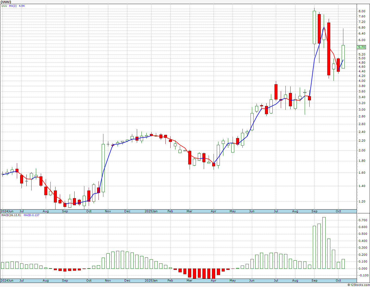Viewport: 370px width, 287px height.
Task: Click the 1.20 price scale label
Action: (x=362, y=201)
